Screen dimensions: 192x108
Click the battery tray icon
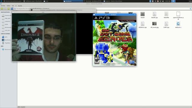coord(153,1)
